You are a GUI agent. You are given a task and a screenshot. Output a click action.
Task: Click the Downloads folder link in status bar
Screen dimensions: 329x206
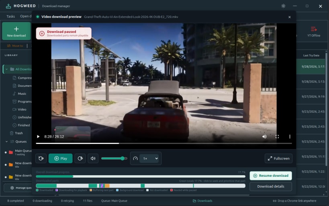point(202,201)
